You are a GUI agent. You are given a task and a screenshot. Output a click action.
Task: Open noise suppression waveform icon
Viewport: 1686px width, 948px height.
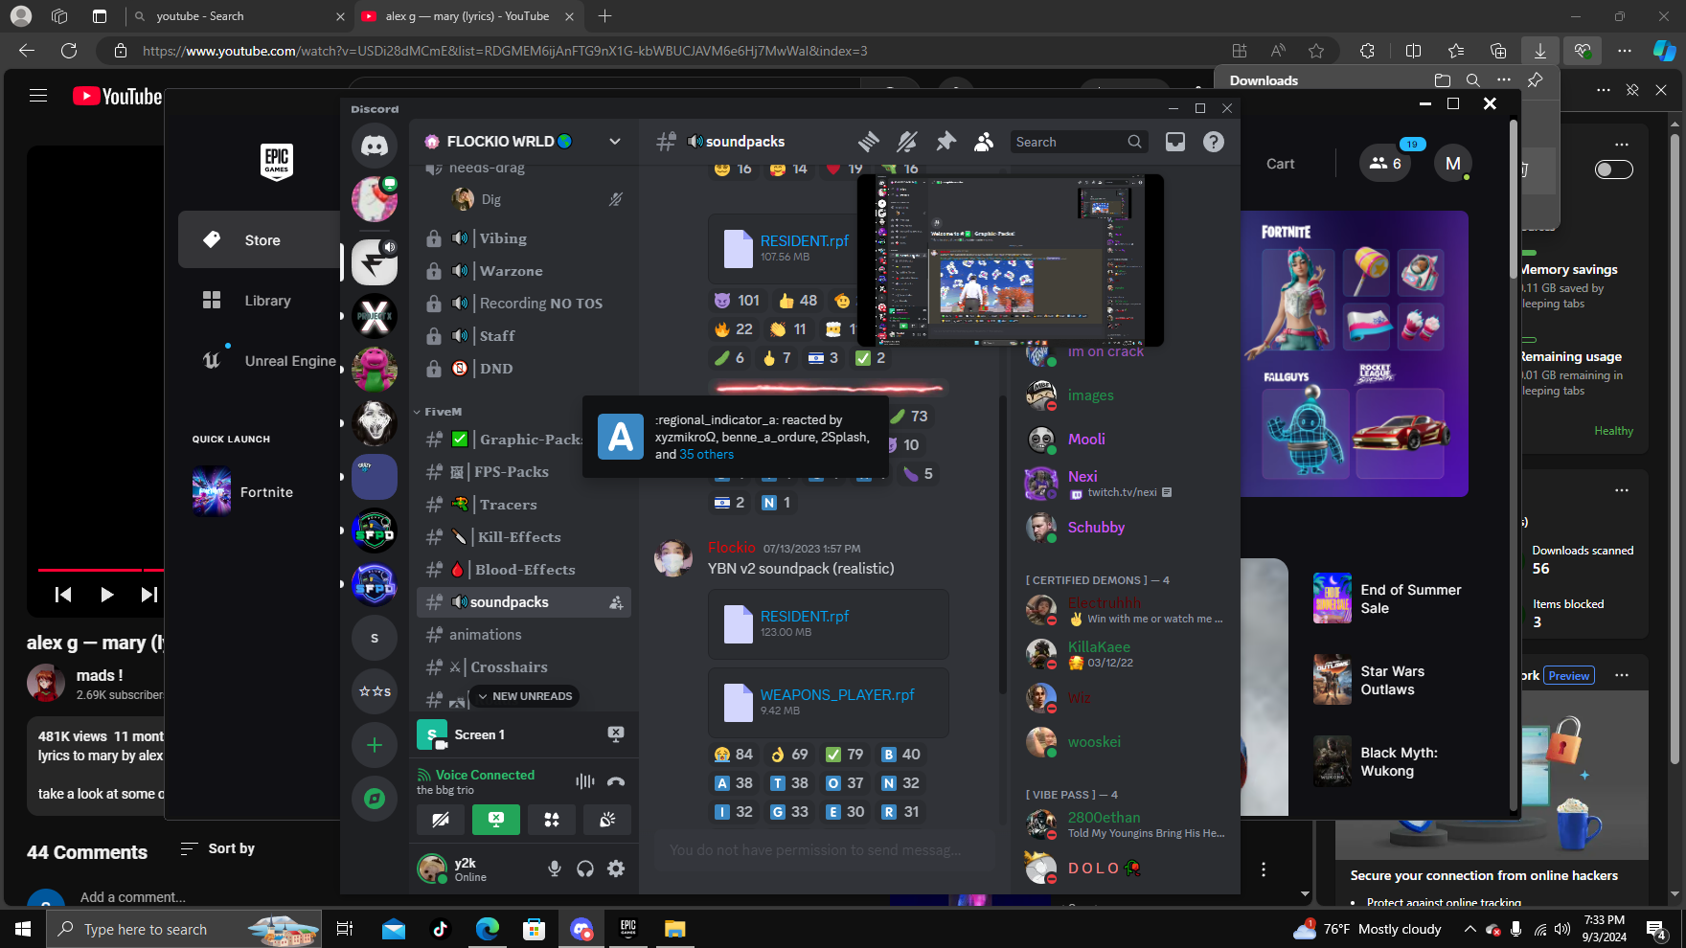584,781
